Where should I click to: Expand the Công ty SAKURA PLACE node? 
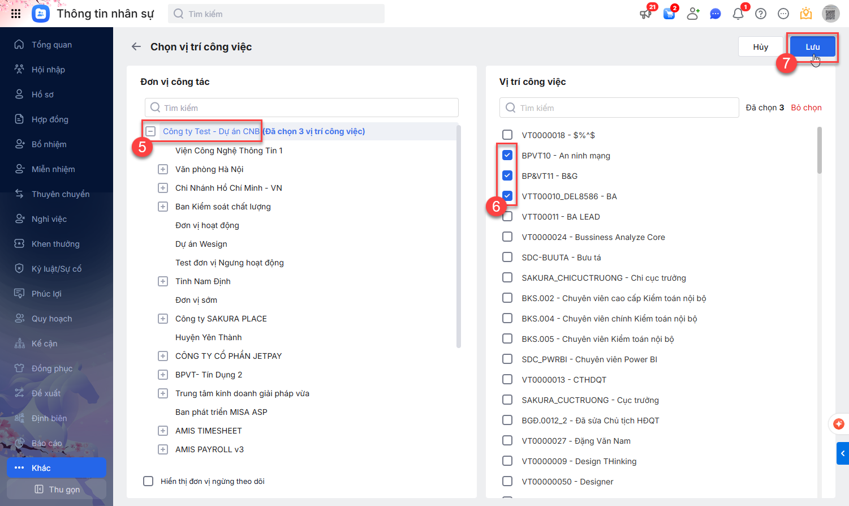coord(163,319)
